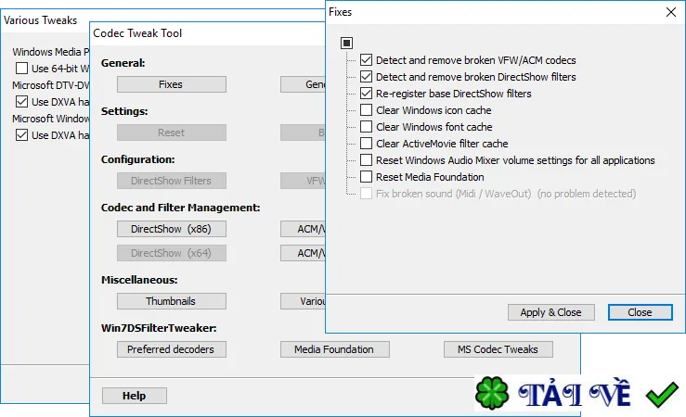686x417 pixels.
Task: Open the Thumbnails settings
Action: 171,301
